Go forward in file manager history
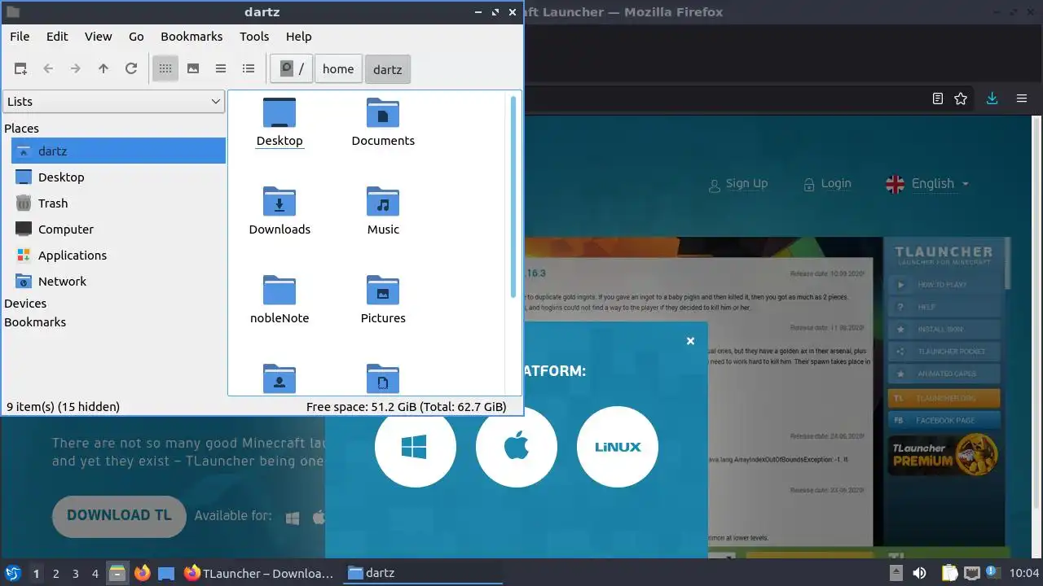Screen dimensions: 1043x586 point(76,69)
